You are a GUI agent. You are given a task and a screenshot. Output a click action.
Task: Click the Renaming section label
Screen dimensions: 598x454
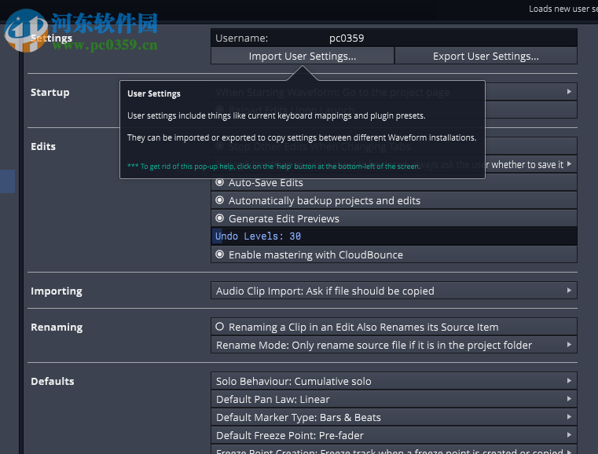click(57, 328)
